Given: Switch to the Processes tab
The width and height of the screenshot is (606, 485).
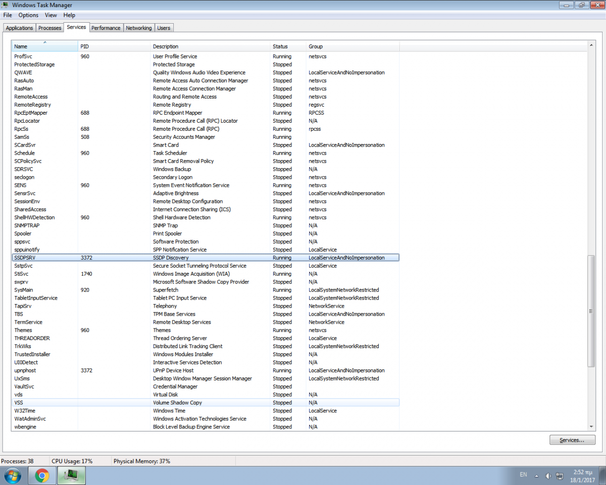Looking at the screenshot, I should pos(50,28).
